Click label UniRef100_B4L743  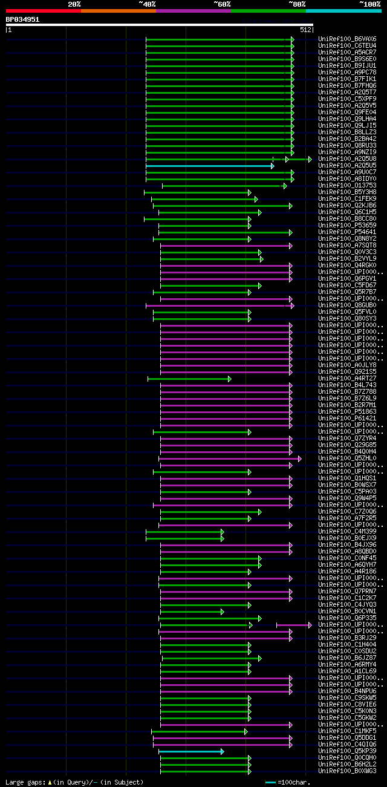tap(347, 385)
